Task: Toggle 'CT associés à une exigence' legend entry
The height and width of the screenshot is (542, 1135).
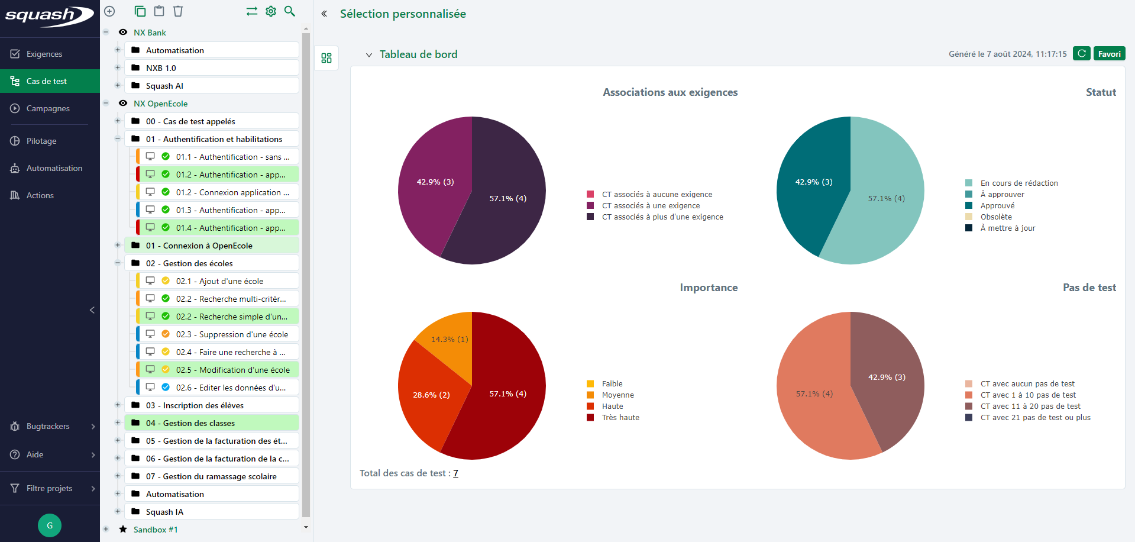Action: [x=651, y=206]
